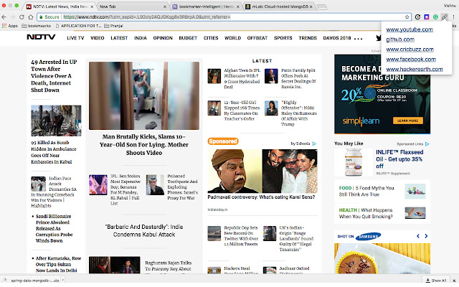This screenshot has height=287, width=459.
Task: Click the bookmarker extension icon in toolbar
Action: coord(445,15)
